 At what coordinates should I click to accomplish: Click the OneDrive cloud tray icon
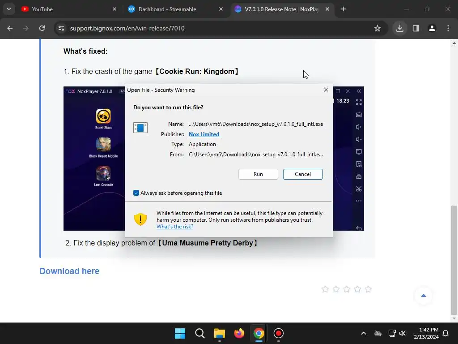(378, 333)
